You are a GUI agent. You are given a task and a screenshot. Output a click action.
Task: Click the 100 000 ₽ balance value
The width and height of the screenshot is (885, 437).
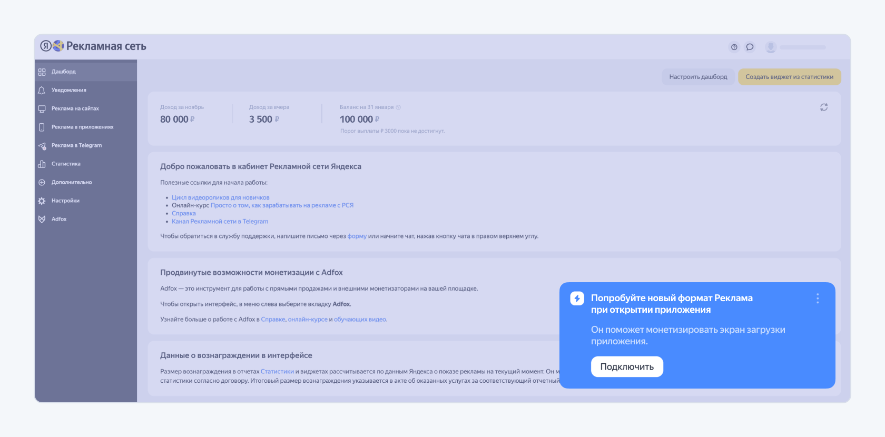(359, 120)
